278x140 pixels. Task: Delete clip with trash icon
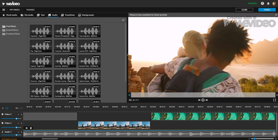[x=31, y=128]
